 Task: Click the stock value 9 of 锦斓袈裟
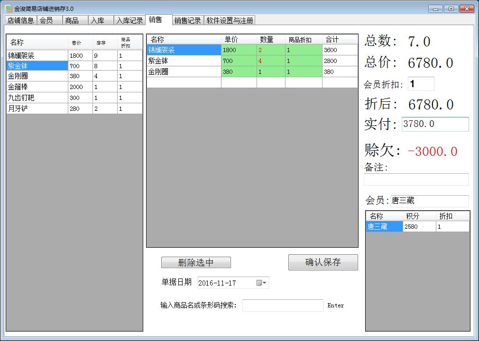(105, 55)
